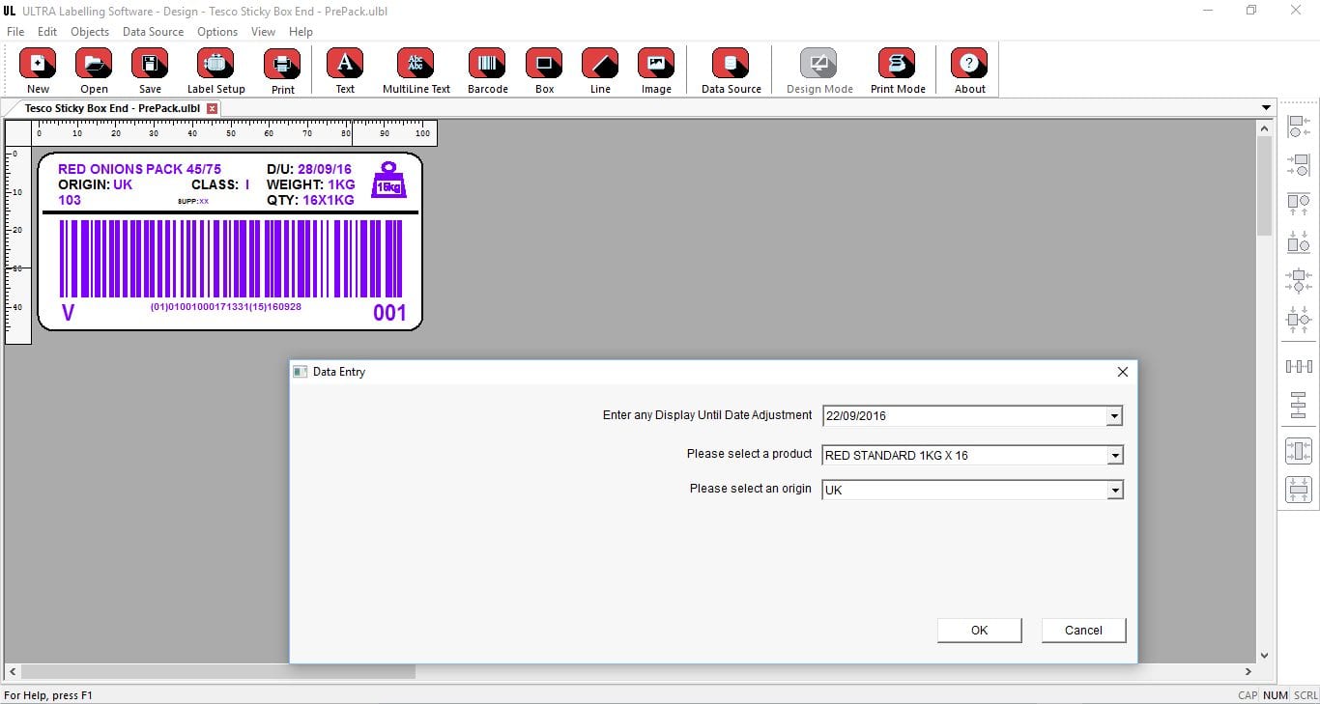1320x704 pixels.
Task: Select the CLASS: I label text
Action: [x=220, y=184]
